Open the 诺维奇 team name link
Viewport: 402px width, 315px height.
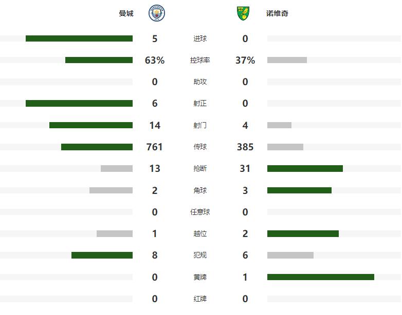point(277,13)
